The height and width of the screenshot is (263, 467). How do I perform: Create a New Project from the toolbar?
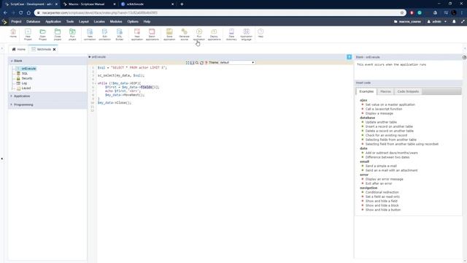click(x=28, y=34)
